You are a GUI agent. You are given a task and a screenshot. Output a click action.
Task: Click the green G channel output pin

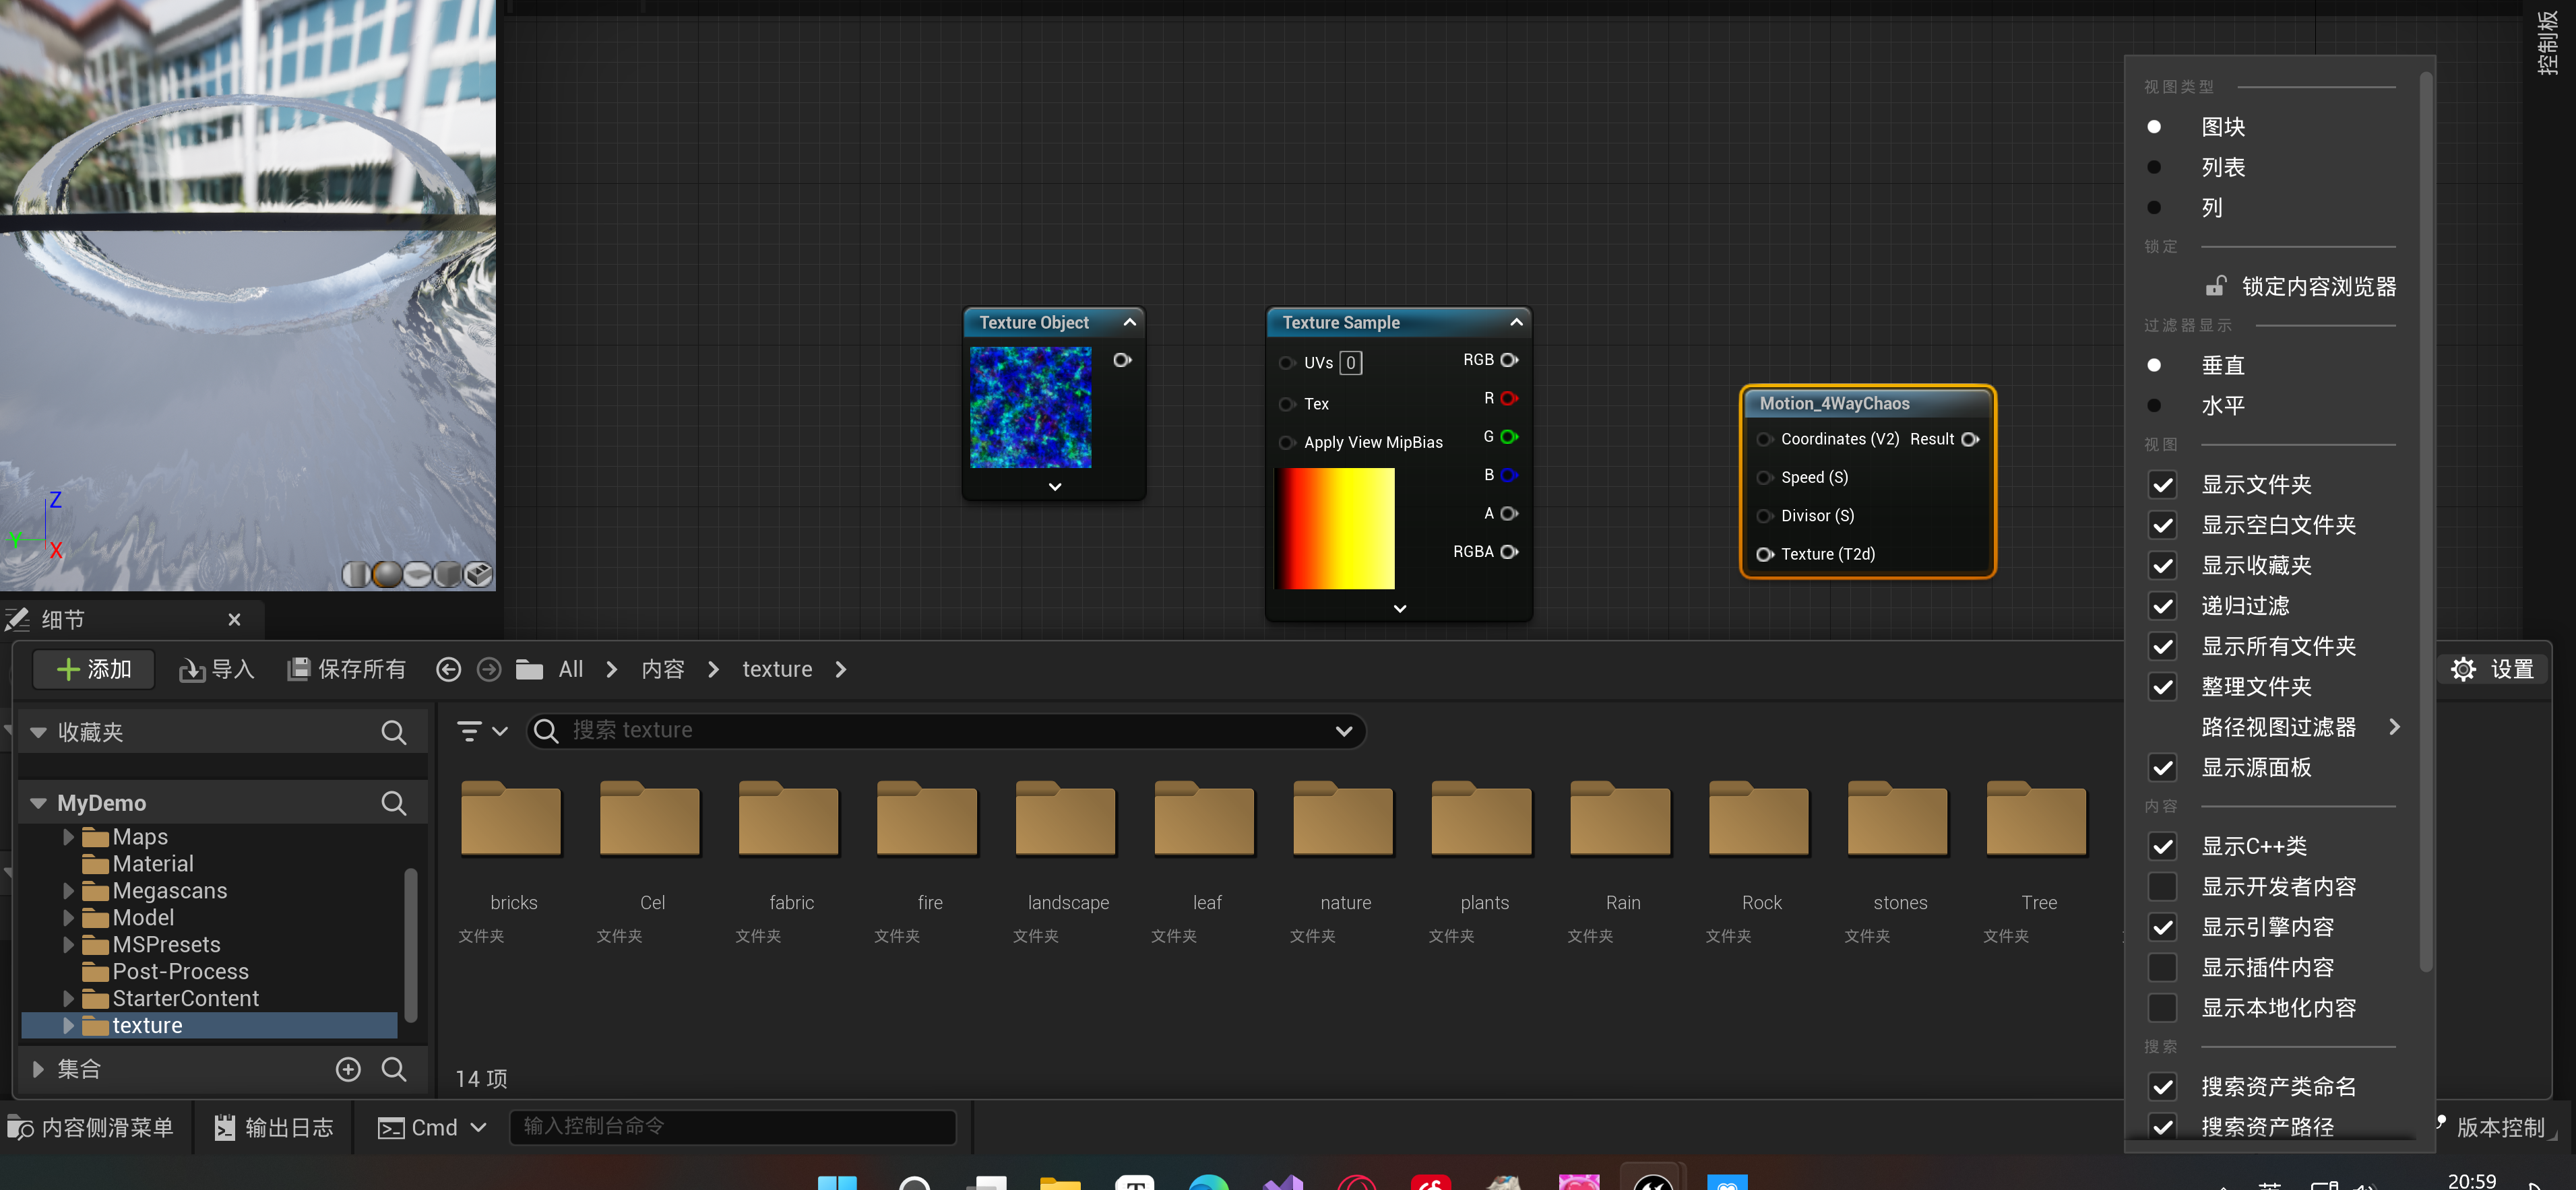(1509, 436)
